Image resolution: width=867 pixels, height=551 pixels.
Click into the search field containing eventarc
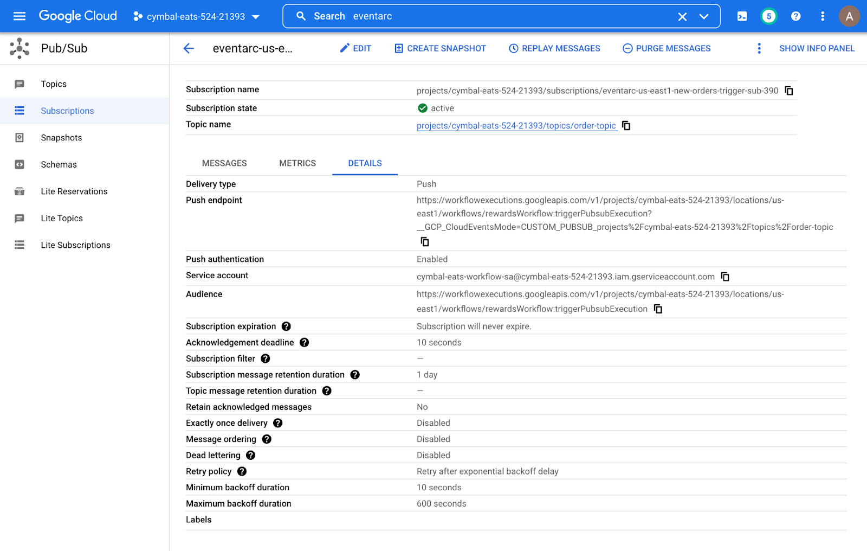point(488,16)
